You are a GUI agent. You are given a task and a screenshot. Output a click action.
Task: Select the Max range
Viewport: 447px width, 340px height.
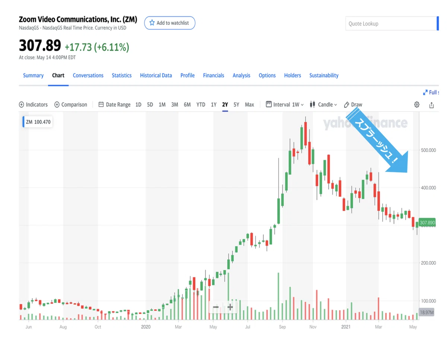(250, 105)
